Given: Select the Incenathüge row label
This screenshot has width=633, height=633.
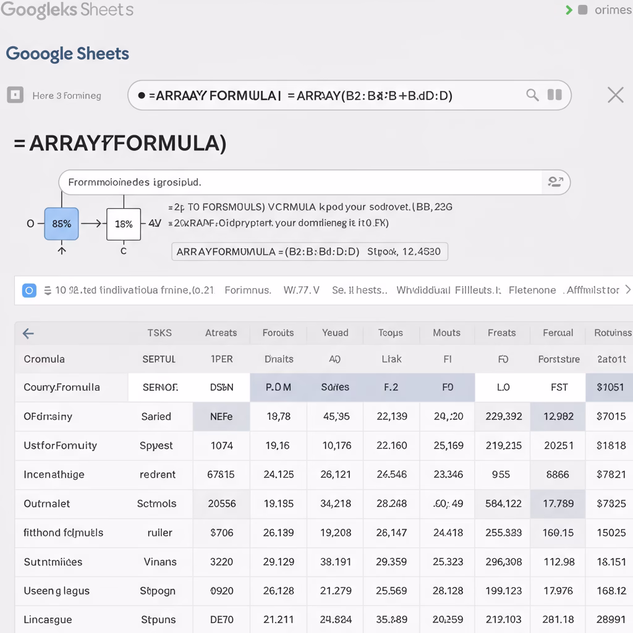Looking at the screenshot, I should tap(54, 475).
